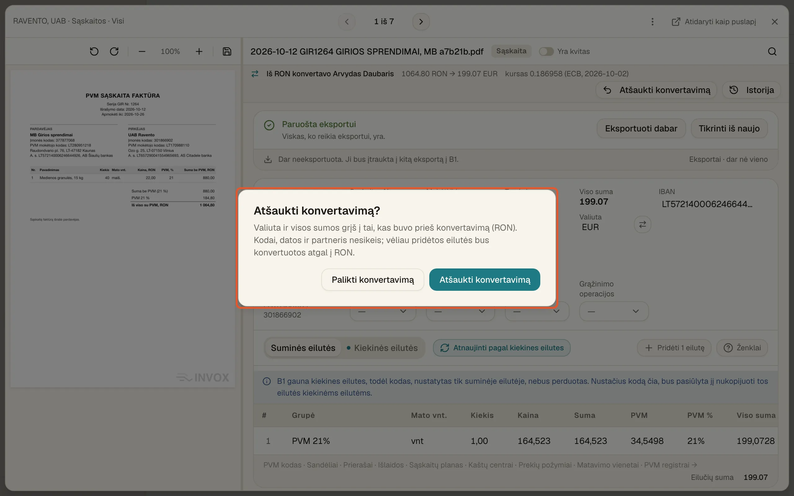Click Pridėti 1 eilutę button
The height and width of the screenshot is (496, 794).
(x=674, y=348)
